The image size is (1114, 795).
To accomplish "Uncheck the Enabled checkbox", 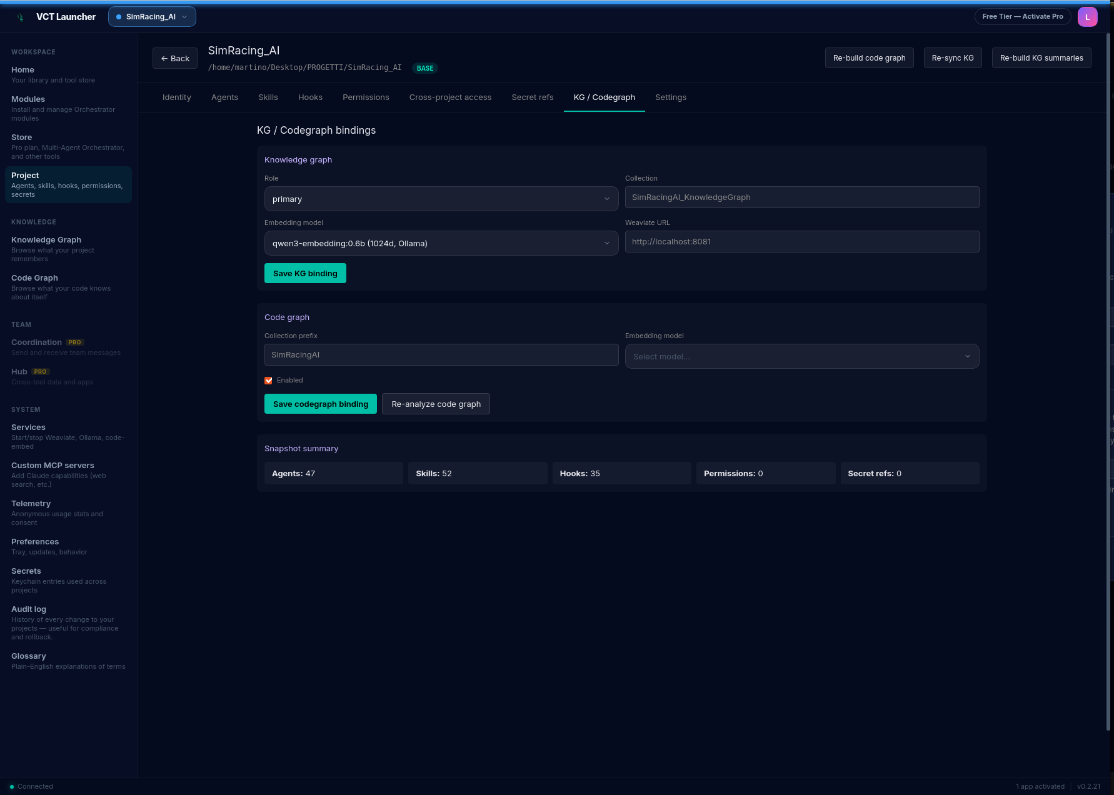I will pyautogui.click(x=269, y=381).
